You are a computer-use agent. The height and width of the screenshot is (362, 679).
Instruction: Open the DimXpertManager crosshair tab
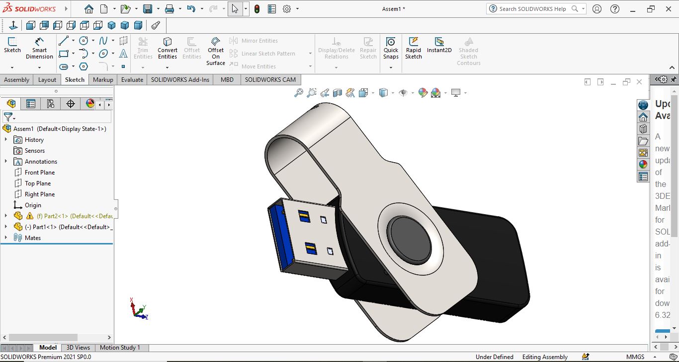pos(71,104)
